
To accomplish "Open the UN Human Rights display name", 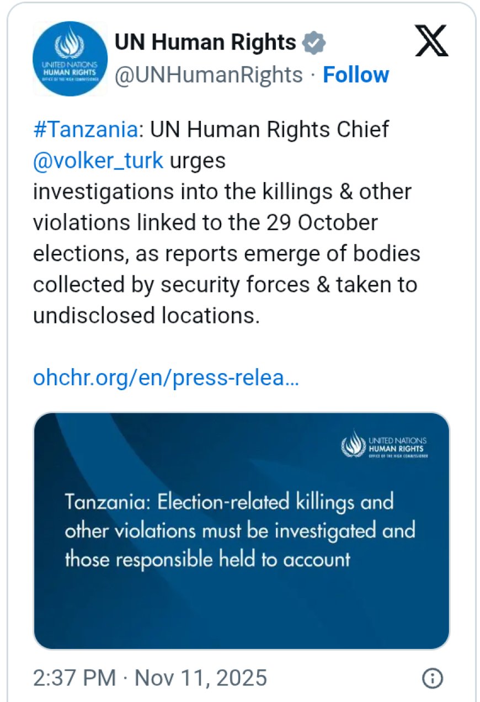I will coord(205,42).
